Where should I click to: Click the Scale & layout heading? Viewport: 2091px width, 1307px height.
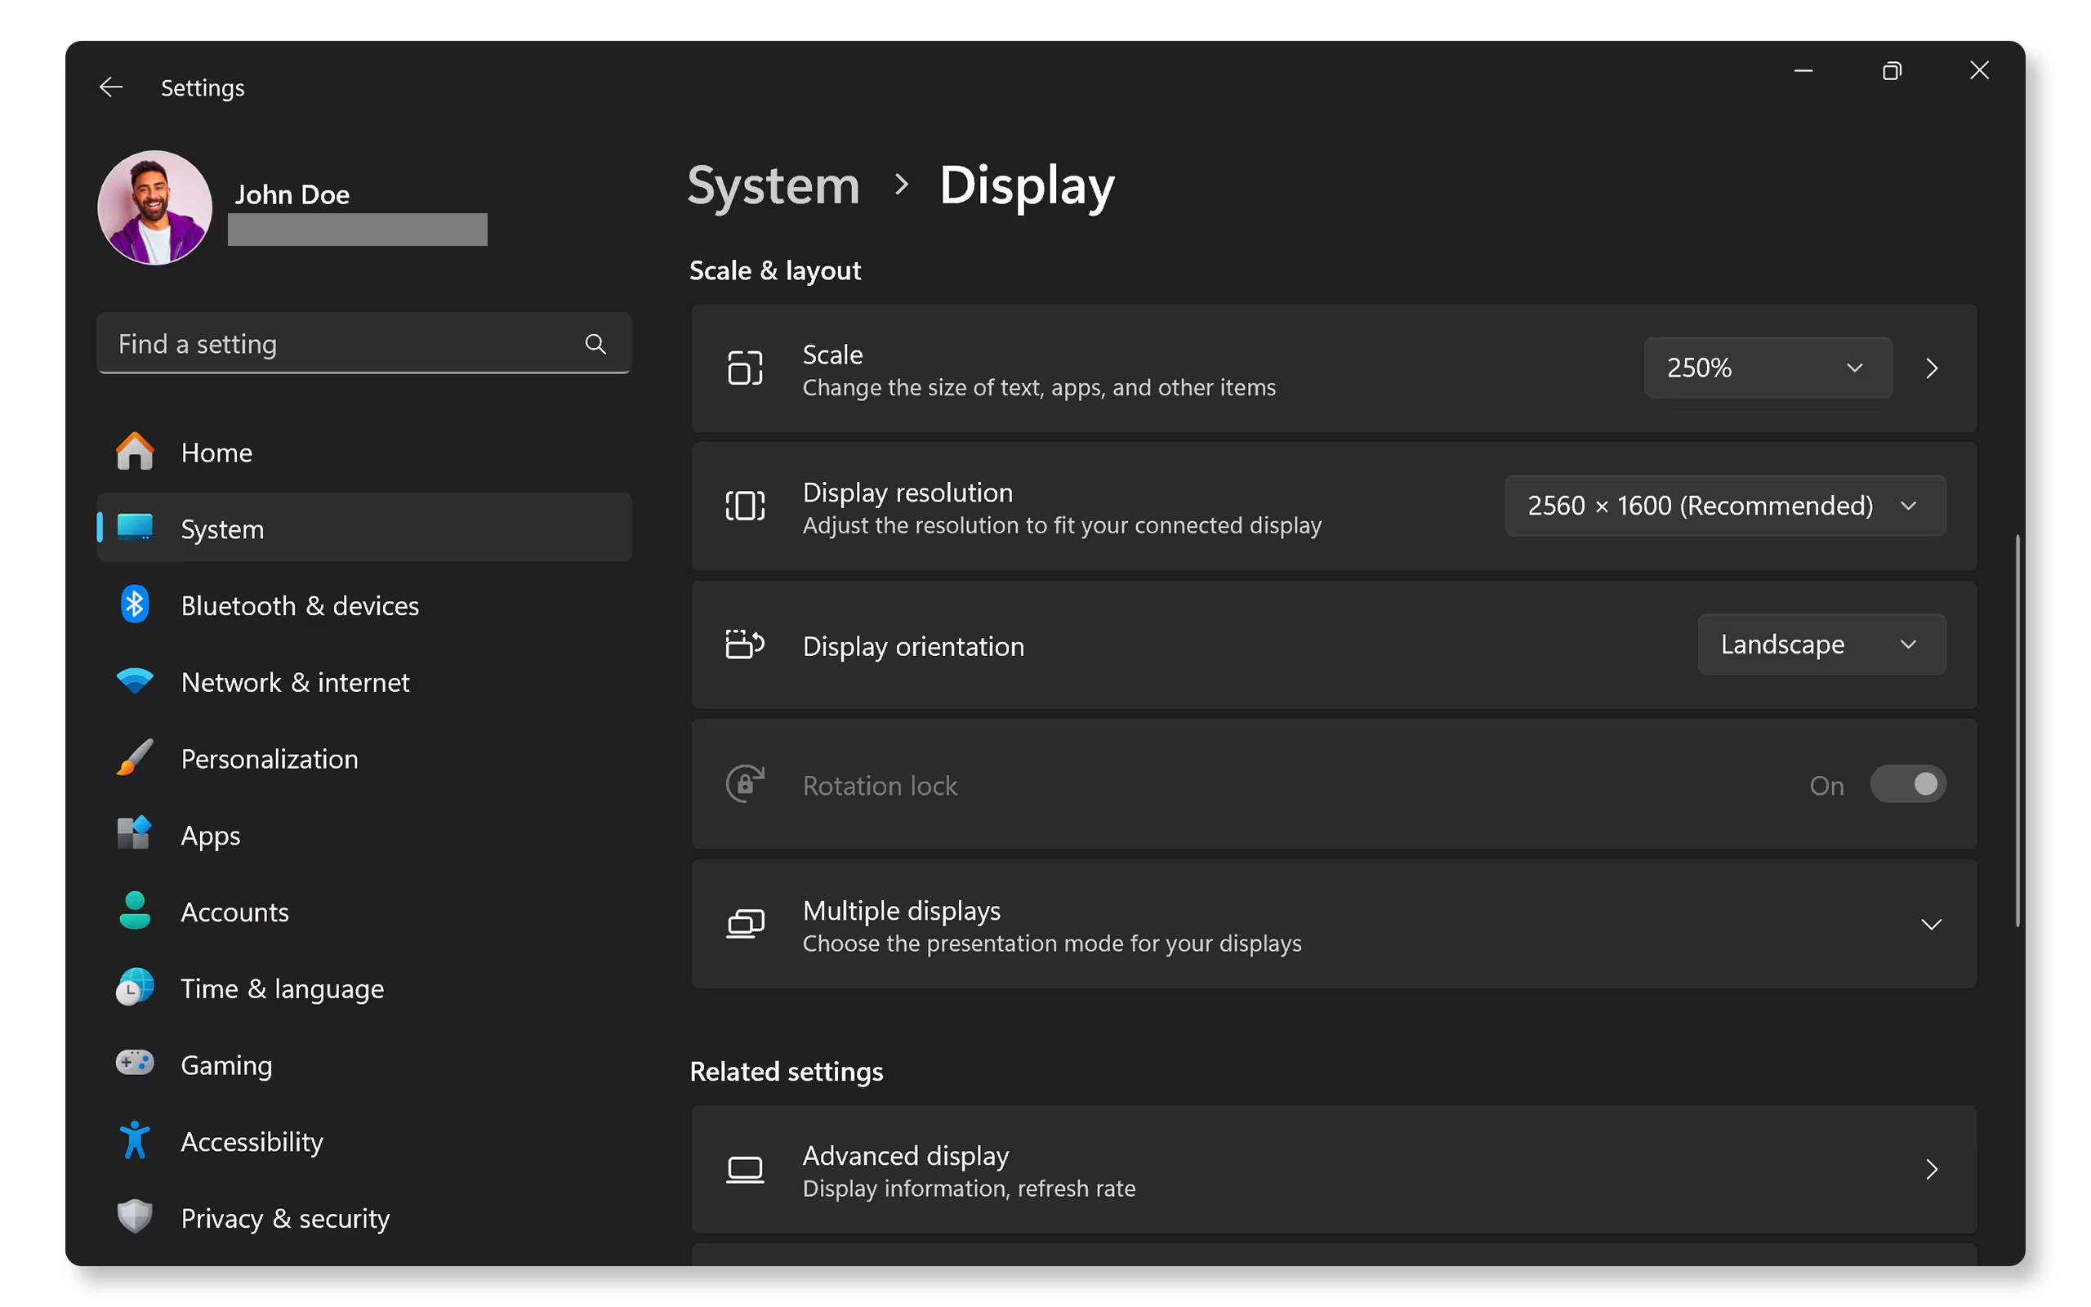775,270
